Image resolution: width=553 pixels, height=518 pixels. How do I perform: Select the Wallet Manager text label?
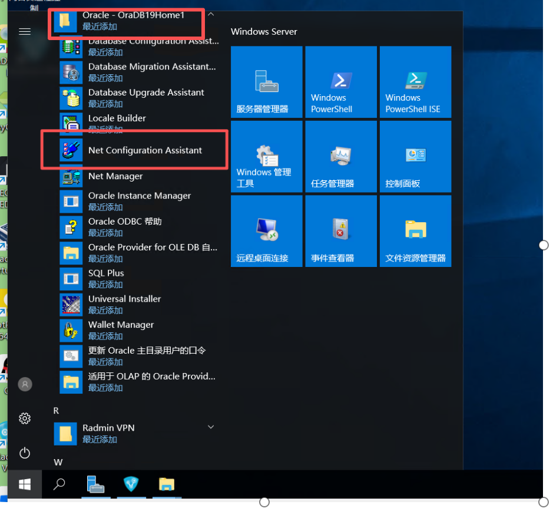(x=121, y=325)
